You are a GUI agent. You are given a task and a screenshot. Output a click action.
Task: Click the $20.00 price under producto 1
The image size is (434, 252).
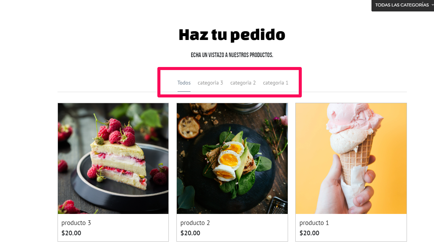(309, 233)
